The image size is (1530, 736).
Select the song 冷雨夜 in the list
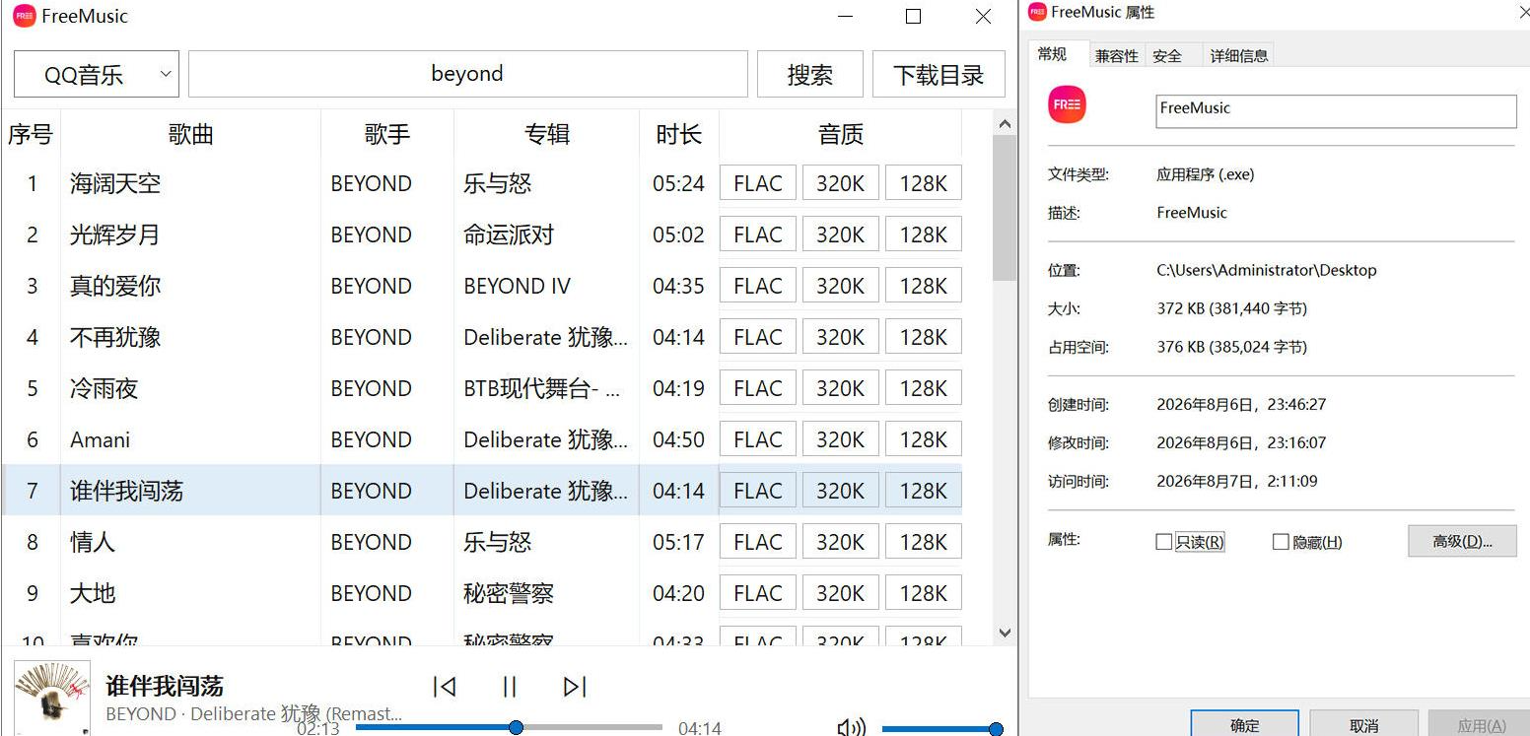pyautogui.click(x=104, y=388)
